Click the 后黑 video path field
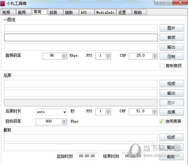 pos(81,83)
